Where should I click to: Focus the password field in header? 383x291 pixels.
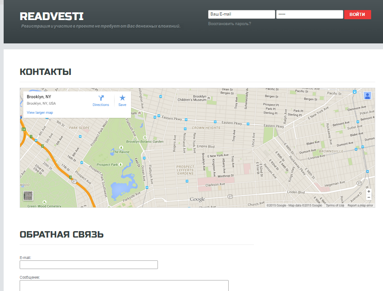click(309, 15)
